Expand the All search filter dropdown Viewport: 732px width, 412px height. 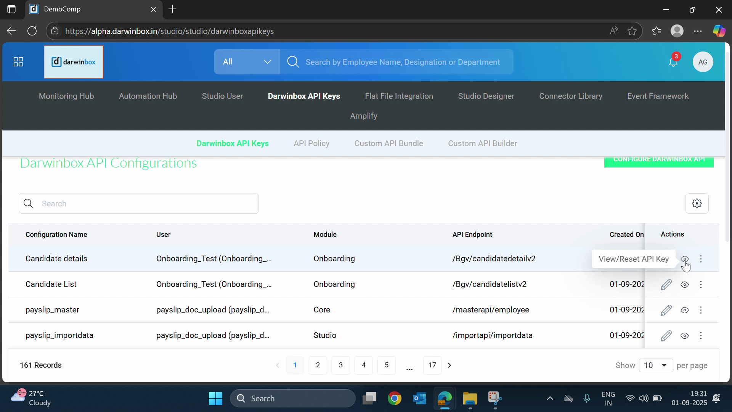point(247,62)
